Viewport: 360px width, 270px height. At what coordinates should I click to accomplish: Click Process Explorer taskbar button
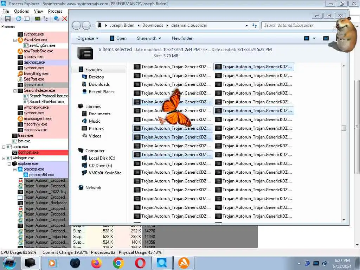pyautogui.click(x=162, y=263)
